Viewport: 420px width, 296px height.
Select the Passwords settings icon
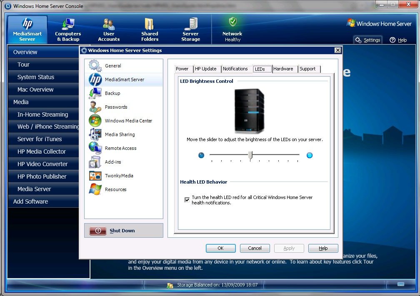(x=95, y=107)
